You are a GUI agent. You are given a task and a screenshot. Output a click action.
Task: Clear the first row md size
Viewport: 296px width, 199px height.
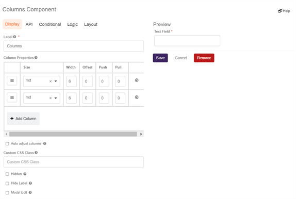tap(51, 81)
